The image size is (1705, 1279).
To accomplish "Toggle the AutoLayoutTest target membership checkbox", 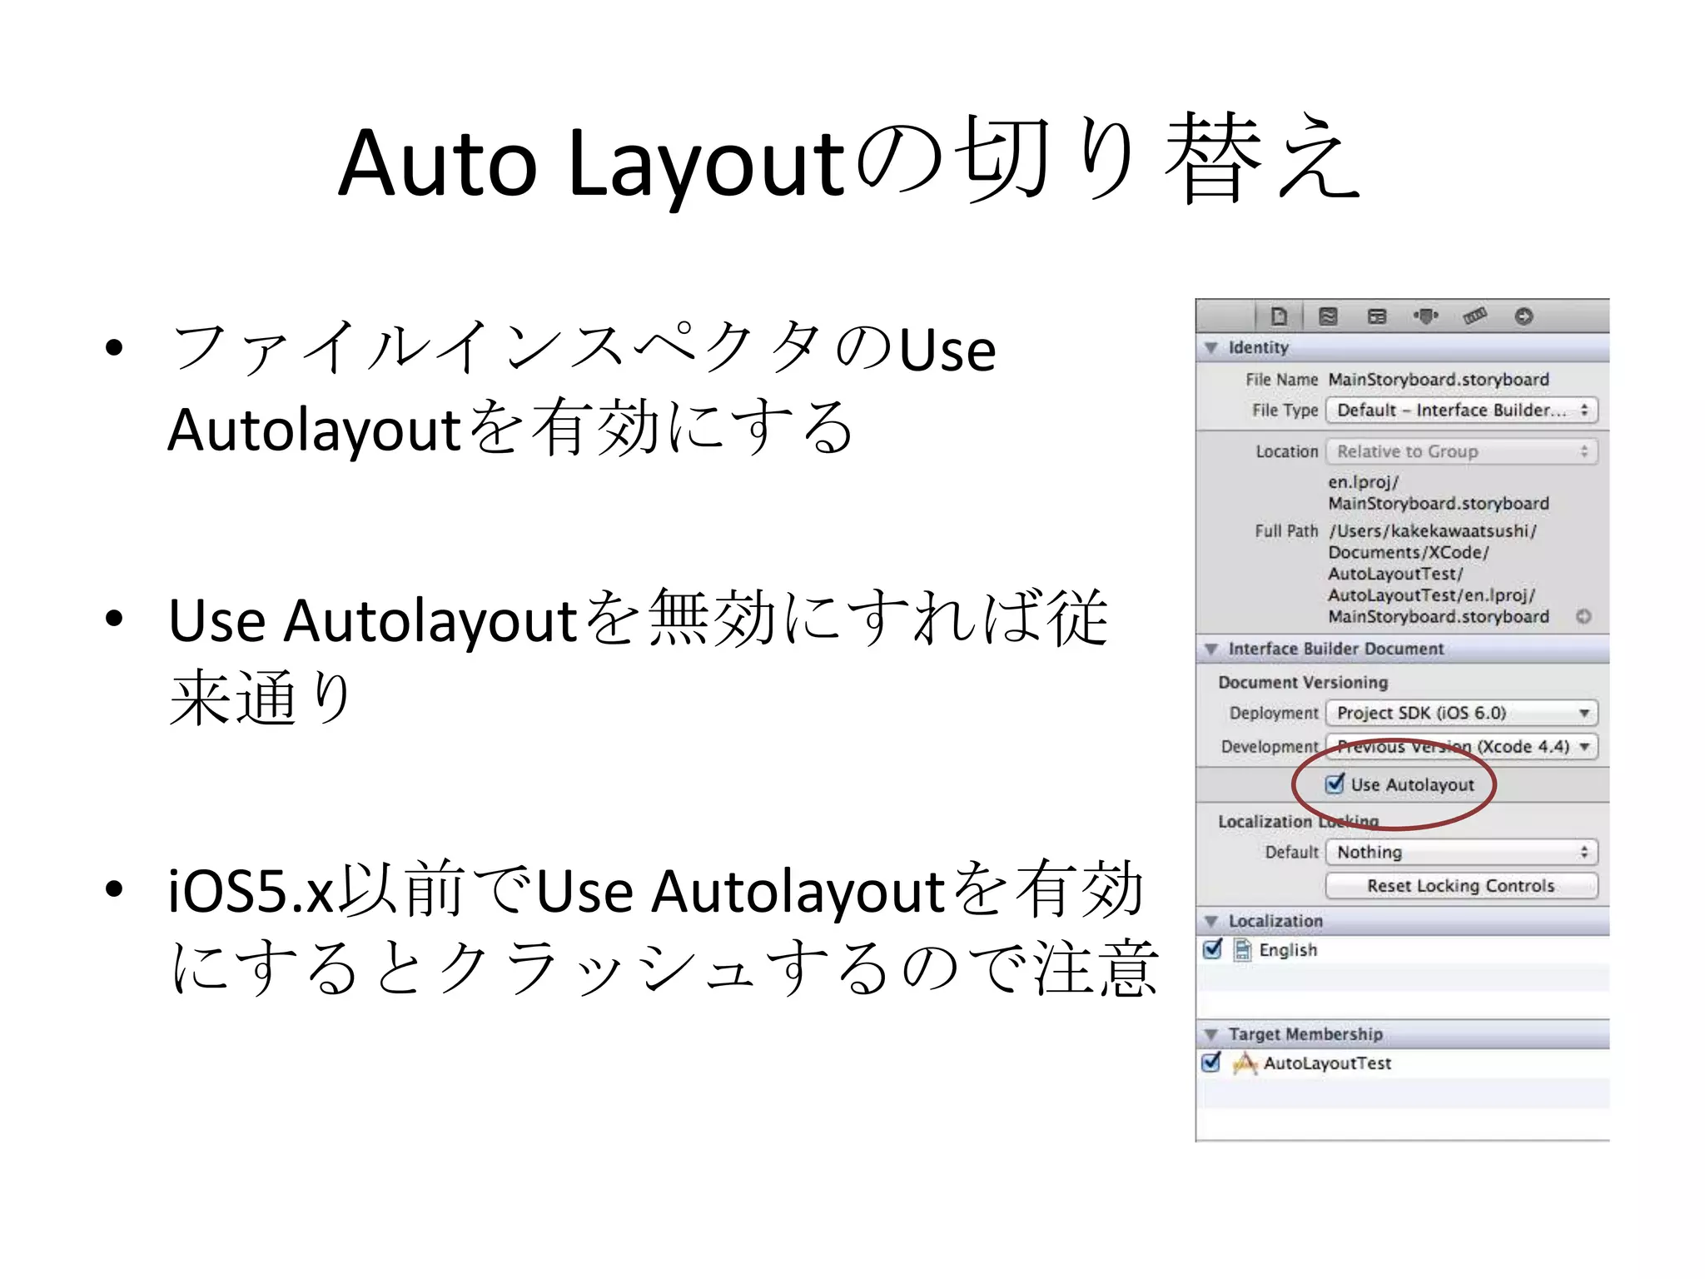I will [1212, 1063].
